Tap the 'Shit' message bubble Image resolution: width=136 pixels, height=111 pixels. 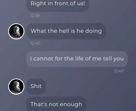pos(36,86)
